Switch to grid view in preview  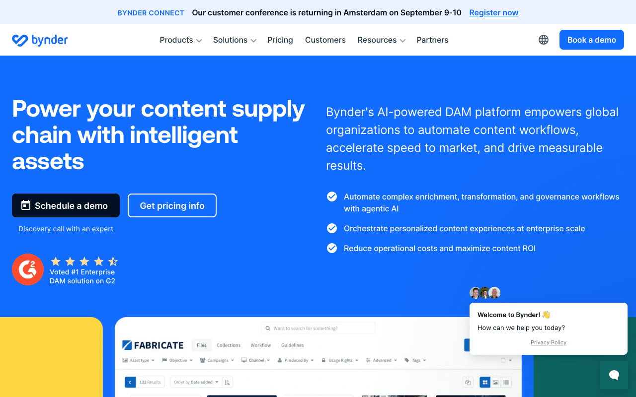point(485,382)
